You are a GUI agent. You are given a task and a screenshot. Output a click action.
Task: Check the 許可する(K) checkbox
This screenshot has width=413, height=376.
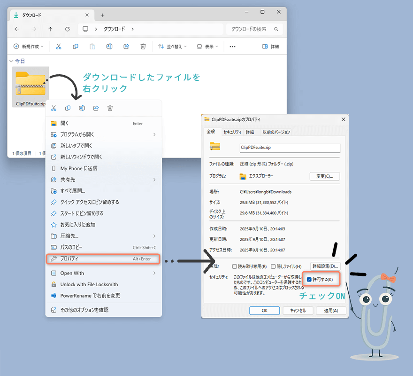tap(309, 280)
